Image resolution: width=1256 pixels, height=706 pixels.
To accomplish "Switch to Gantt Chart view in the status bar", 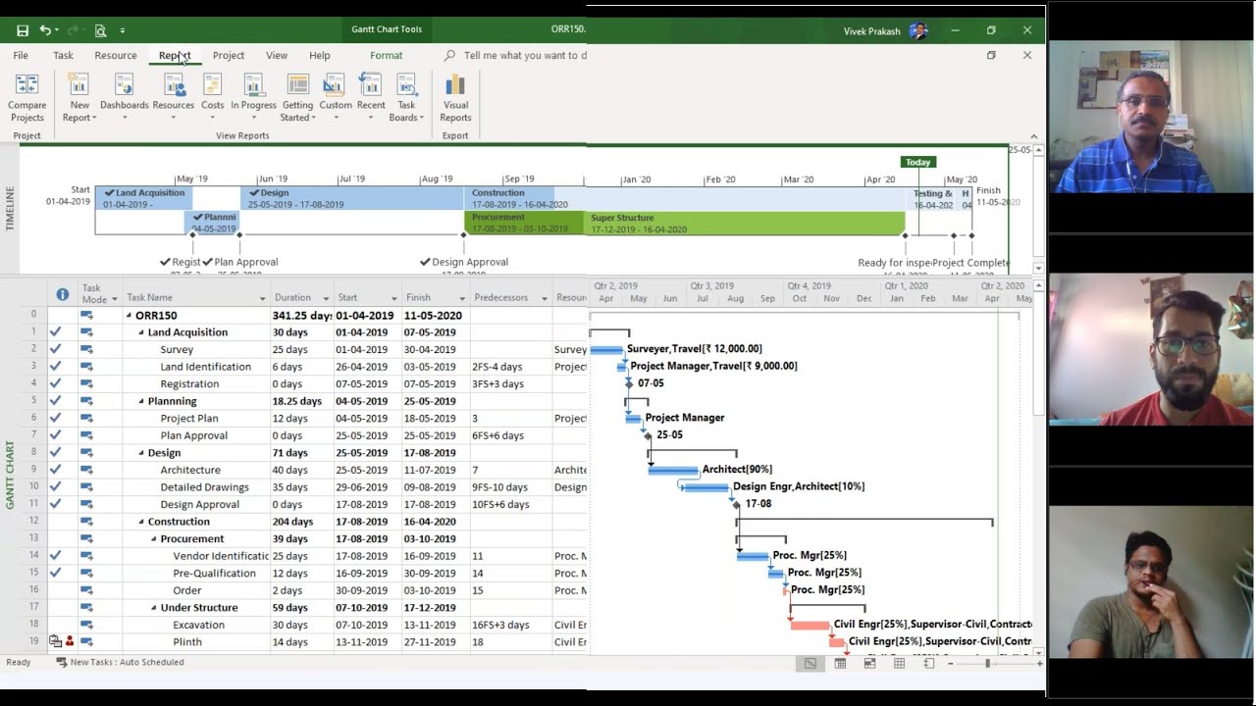I will pos(811,663).
